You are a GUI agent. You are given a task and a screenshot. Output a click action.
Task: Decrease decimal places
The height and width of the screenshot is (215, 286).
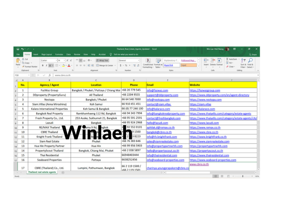(138, 65)
